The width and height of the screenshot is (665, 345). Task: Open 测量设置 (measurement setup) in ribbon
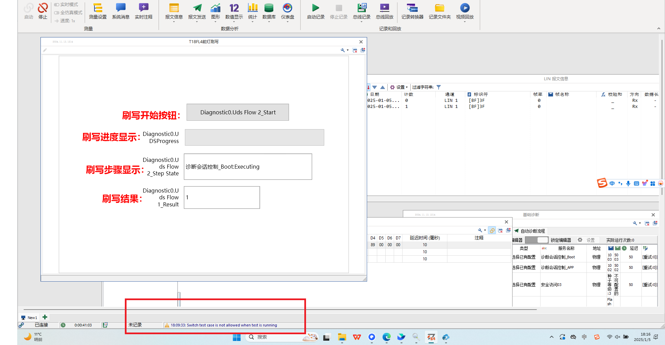click(x=98, y=11)
